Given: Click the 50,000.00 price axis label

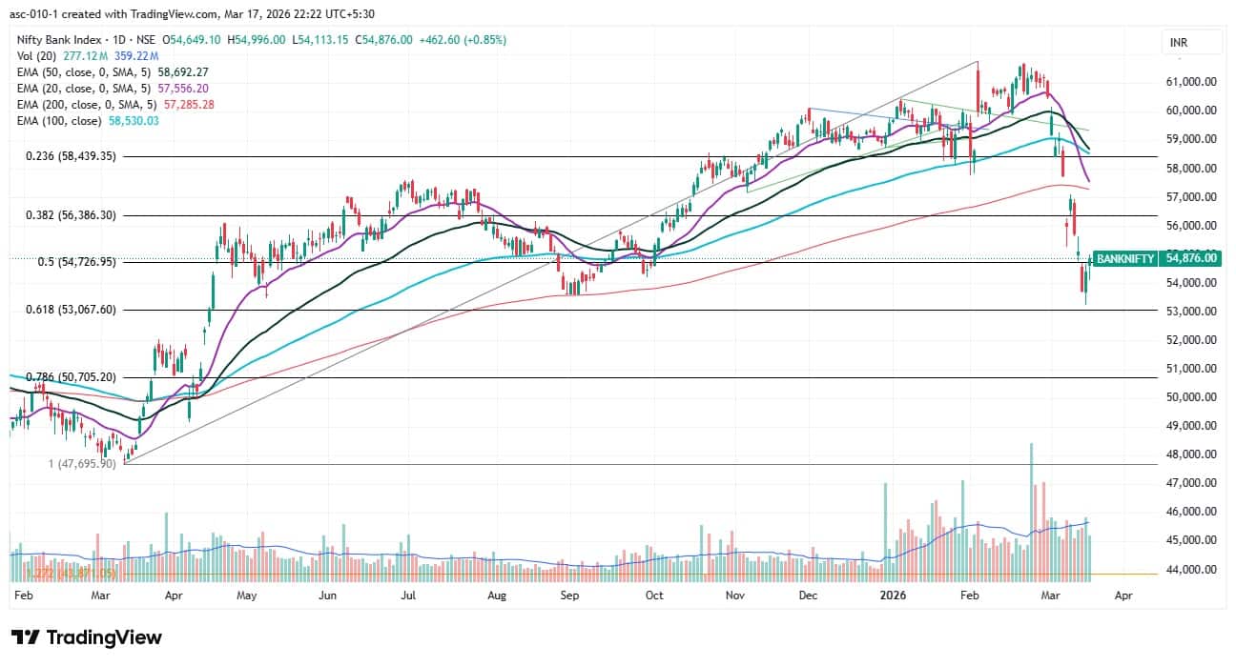Looking at the screenshot, I should (1190, 397).
